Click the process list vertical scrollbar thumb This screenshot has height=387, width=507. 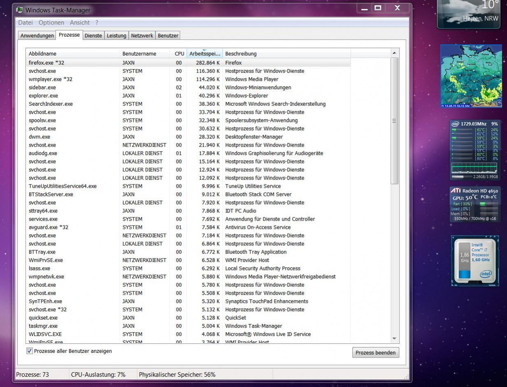[x=394, y=121]
